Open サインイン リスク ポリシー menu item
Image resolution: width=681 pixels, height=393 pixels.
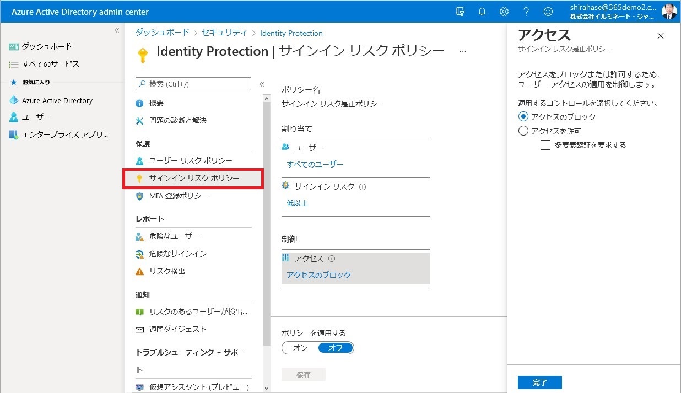click(194, 179)
